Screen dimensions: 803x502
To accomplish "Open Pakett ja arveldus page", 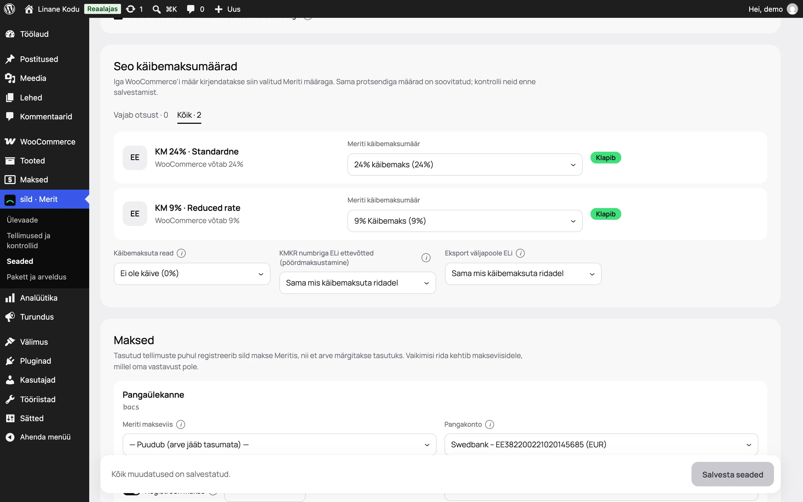I will (x=37, y=277).
